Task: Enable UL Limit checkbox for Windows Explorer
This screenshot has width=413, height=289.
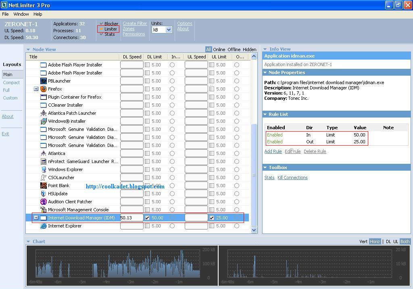Action: [212, 169]
